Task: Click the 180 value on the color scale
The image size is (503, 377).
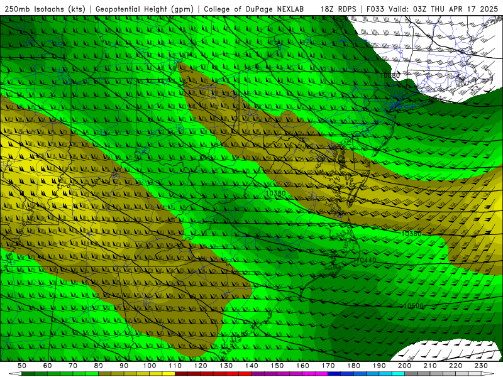Action: click(x=353, y=366)
